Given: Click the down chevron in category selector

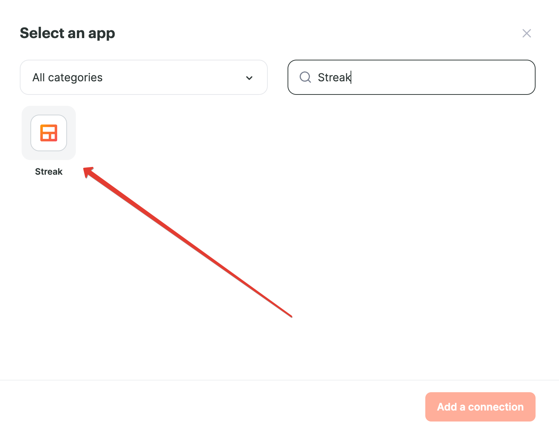Looking at the screenshot, I should coord(249,78).
